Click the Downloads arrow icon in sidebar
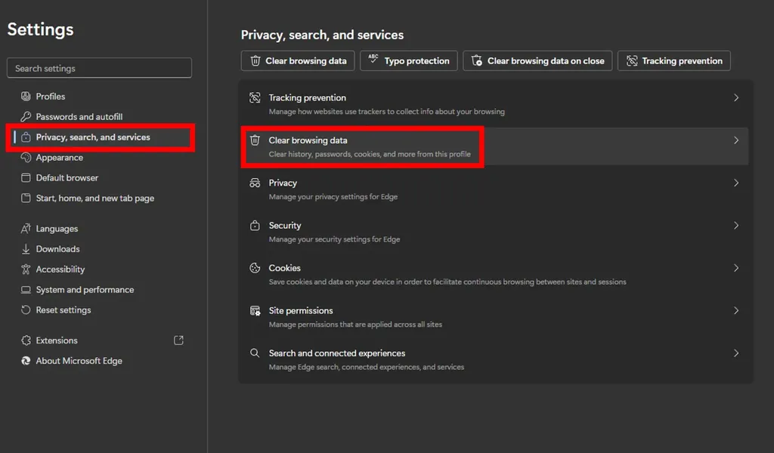Image resolution: width=774 pixels, height=453 pixels. point(26,249)
